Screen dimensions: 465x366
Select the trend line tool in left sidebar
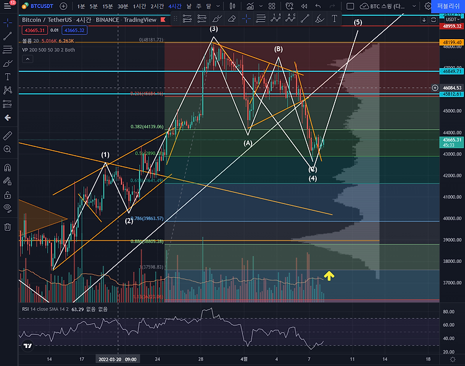[7, 36]
